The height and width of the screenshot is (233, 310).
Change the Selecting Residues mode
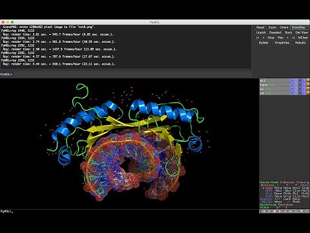click(x=276, y=205)
